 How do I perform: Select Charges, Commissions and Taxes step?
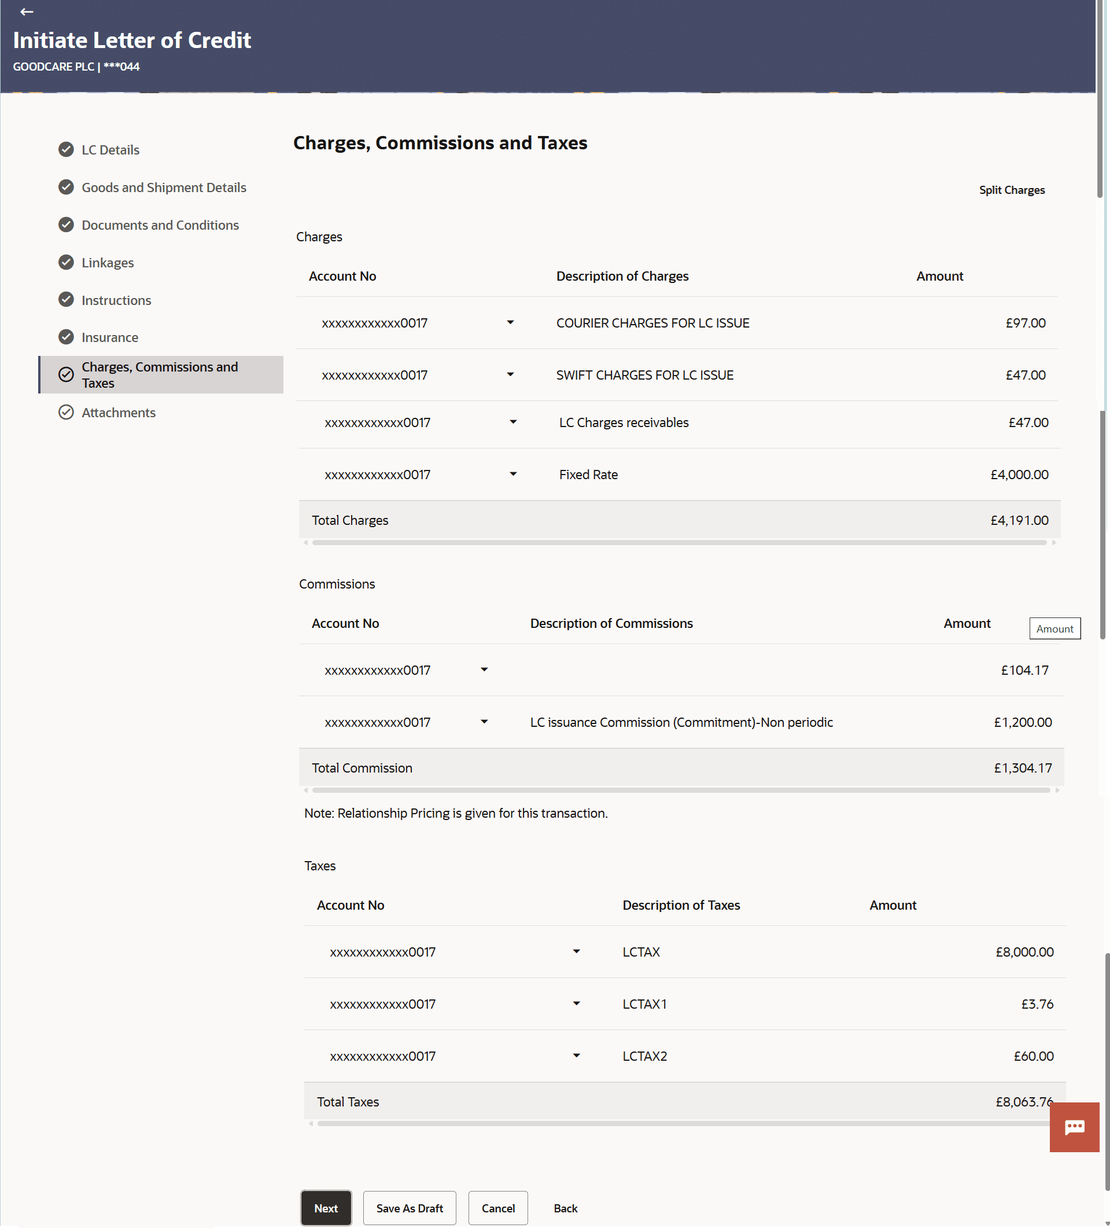point(160,374)
